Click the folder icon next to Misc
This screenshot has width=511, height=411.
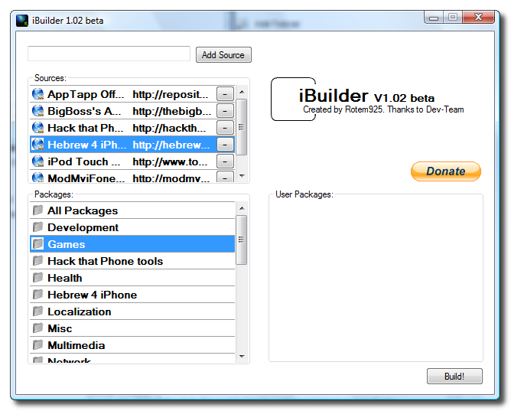pos(37,328)
